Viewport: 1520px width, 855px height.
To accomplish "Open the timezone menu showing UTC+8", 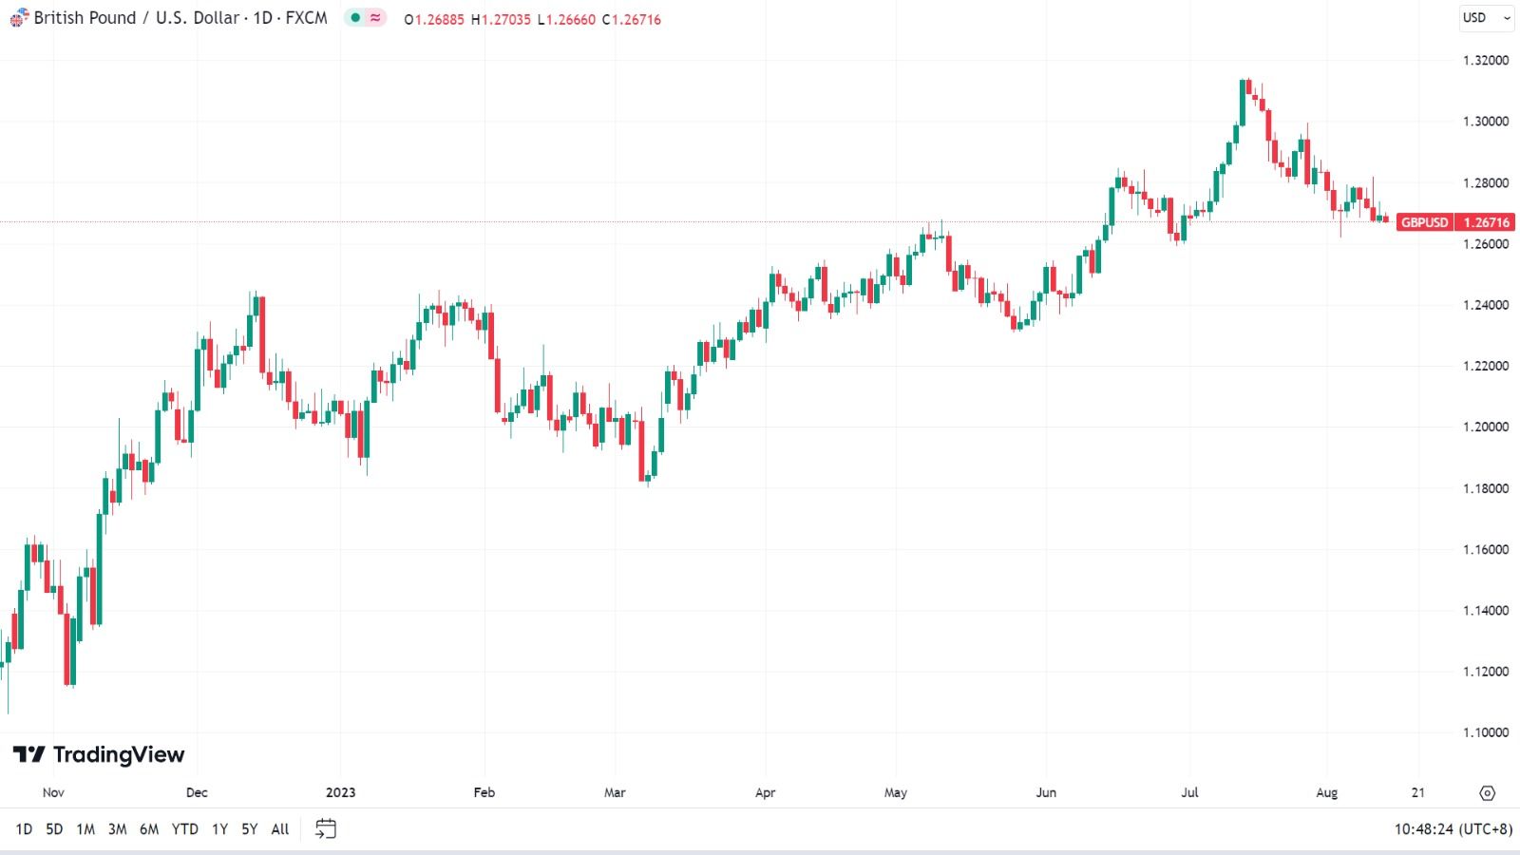I will [x=1453, y=829].
